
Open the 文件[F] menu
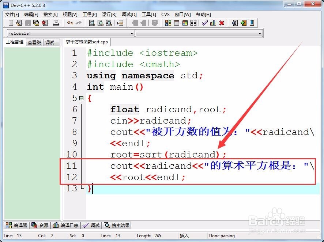click(x=12, y=15)
